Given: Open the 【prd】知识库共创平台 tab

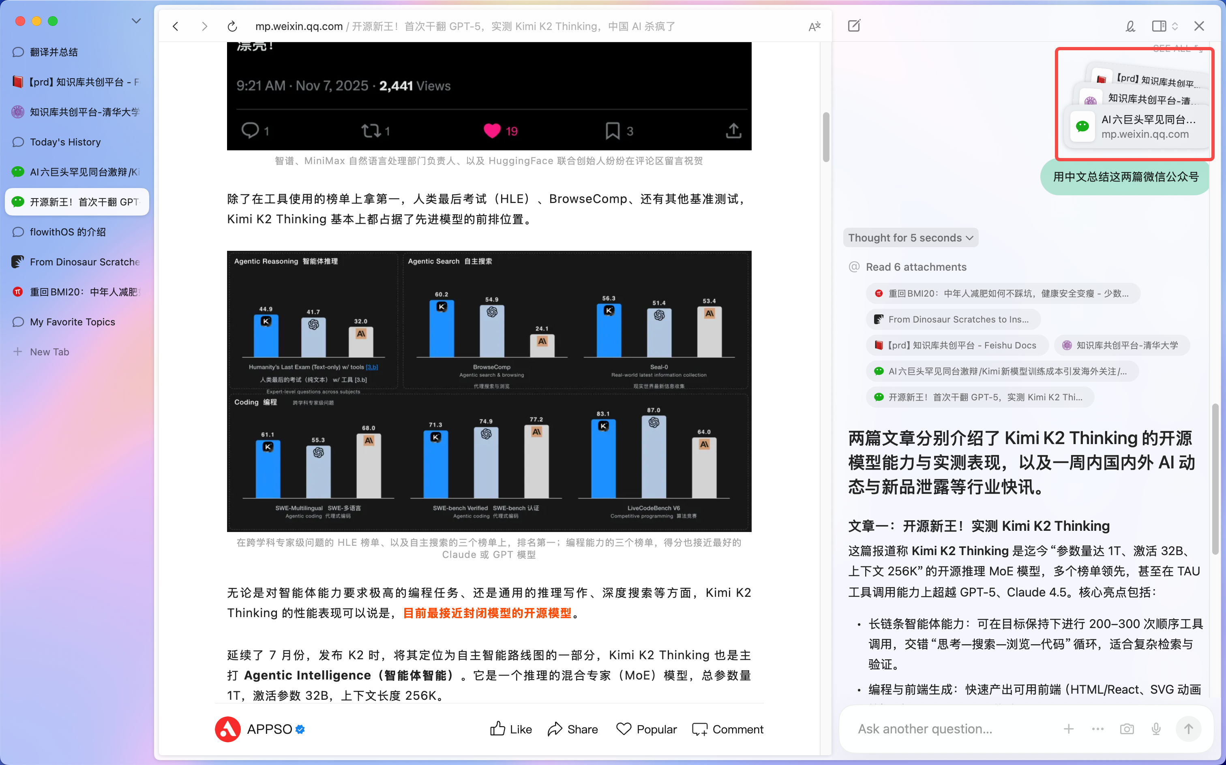Looking at the screenshot, I should [77, 82].
